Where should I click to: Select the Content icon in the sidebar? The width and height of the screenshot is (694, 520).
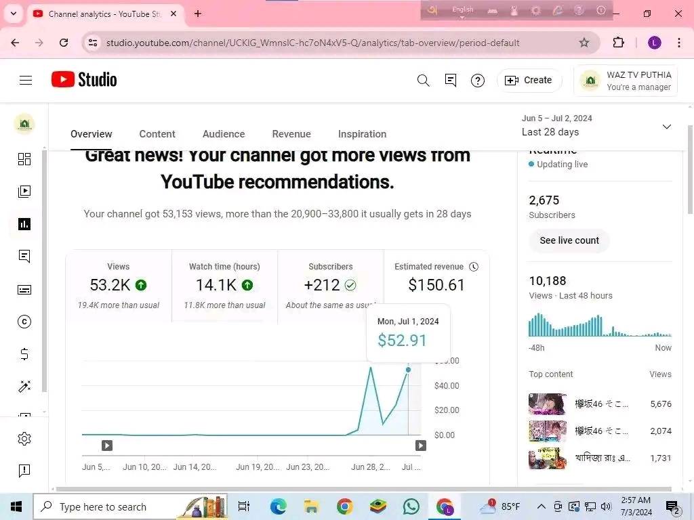point(24,191)
